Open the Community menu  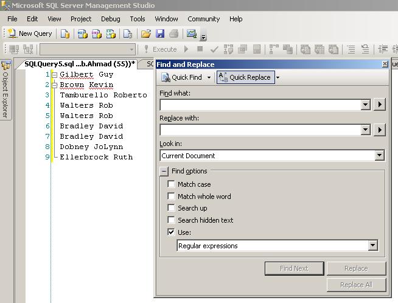204,19
